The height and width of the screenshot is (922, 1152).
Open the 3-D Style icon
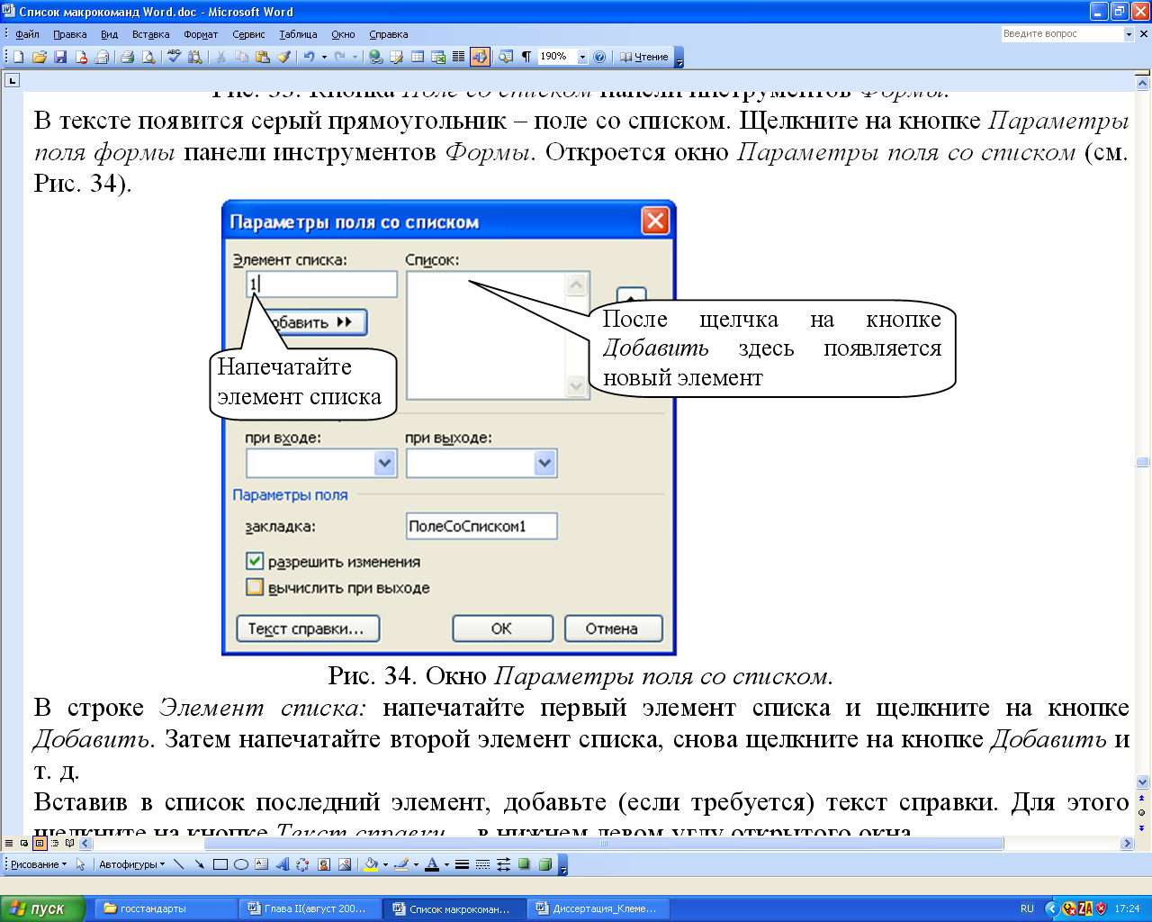544,864
